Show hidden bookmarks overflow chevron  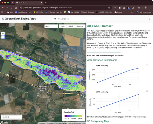(132, 12)
